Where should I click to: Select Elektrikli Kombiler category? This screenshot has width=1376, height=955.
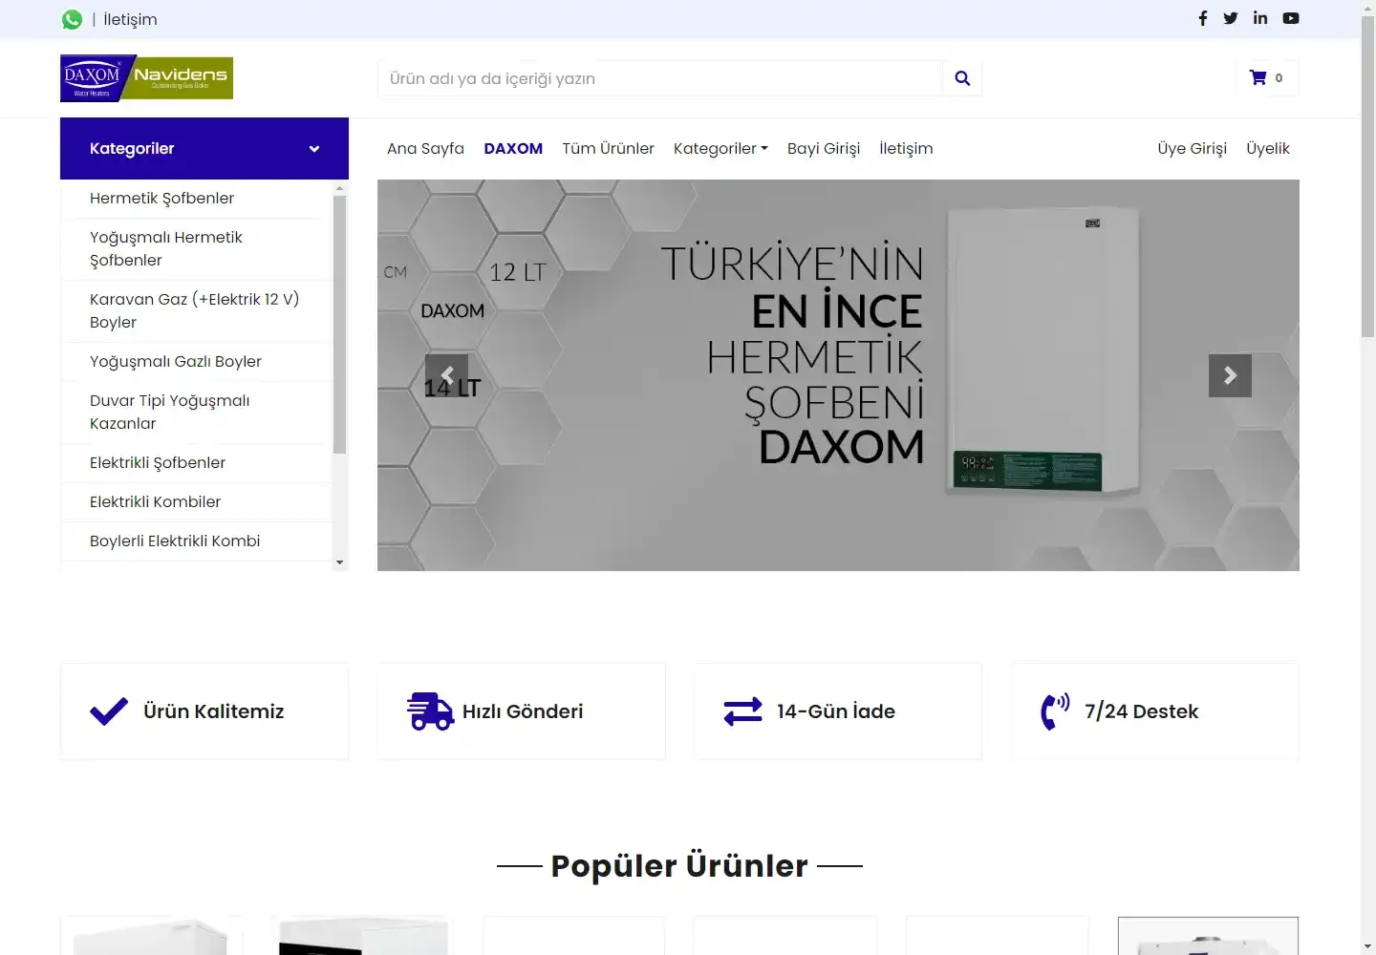click(196, 502)
